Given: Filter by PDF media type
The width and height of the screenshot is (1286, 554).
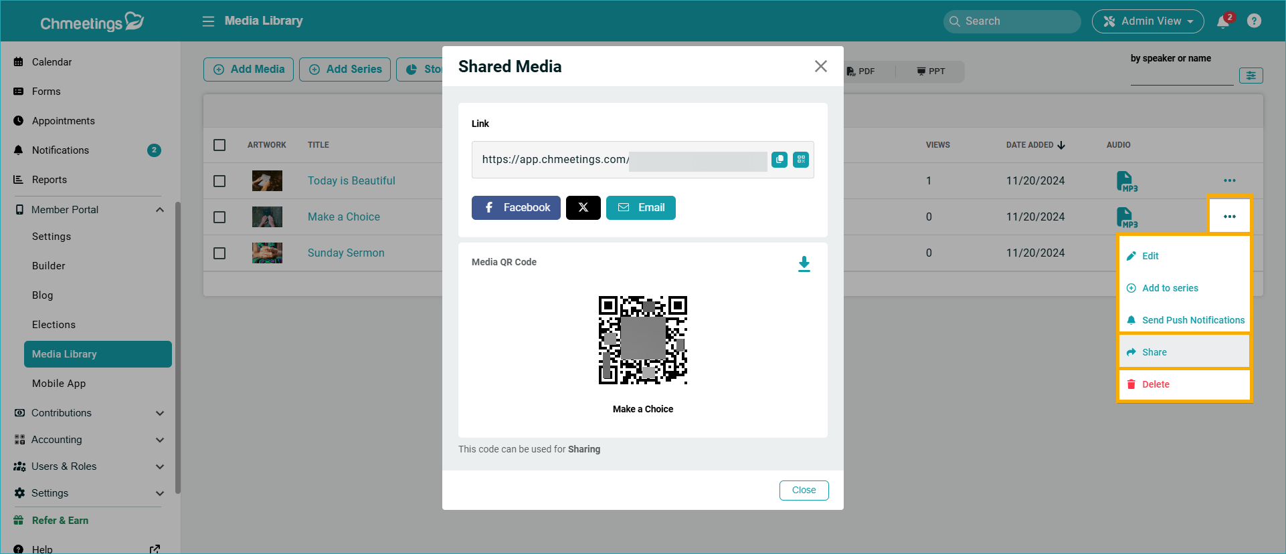Looking at the screenshot, I should point(860,72).
